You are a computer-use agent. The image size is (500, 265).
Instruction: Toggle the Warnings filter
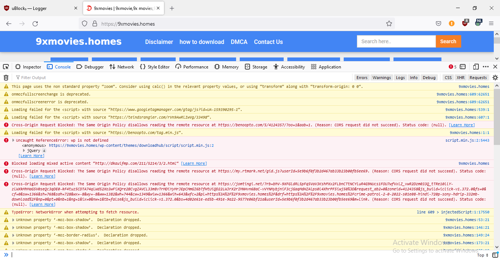point(382,78)
